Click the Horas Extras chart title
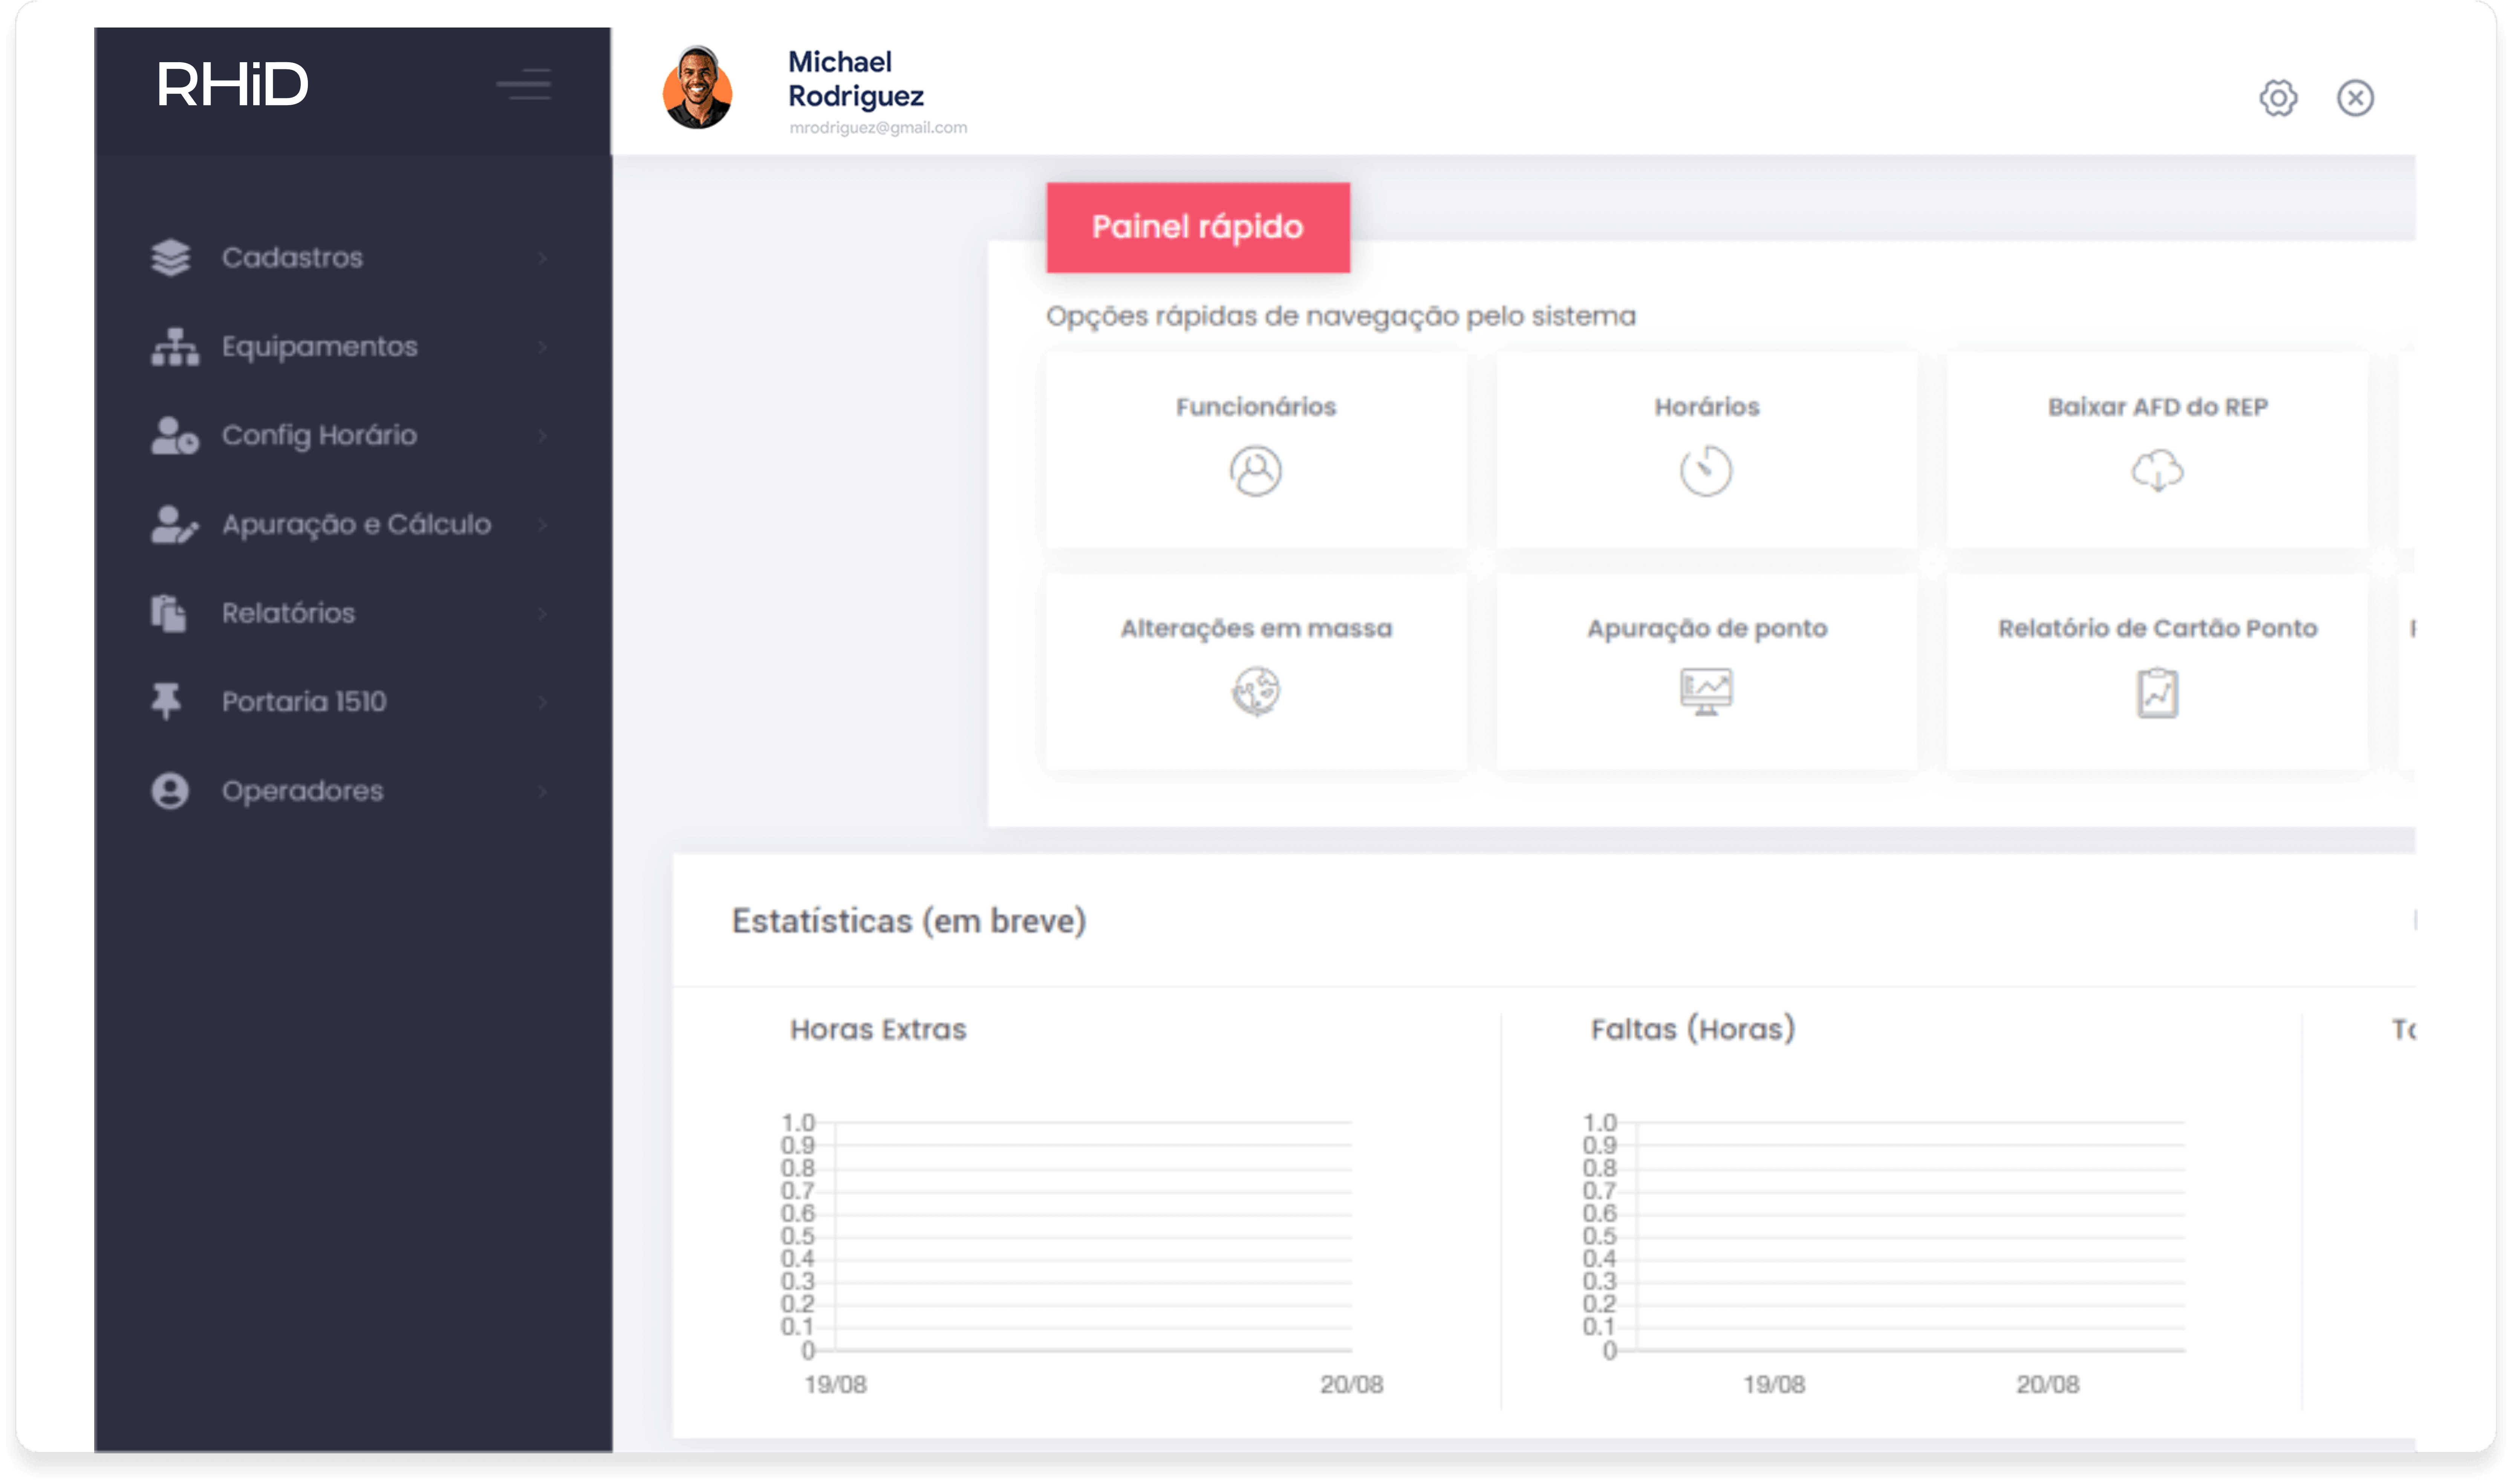Image resolution: width=2512 pixels, height=1484 pixels. pyautogui.click(x=878, y=1029)
